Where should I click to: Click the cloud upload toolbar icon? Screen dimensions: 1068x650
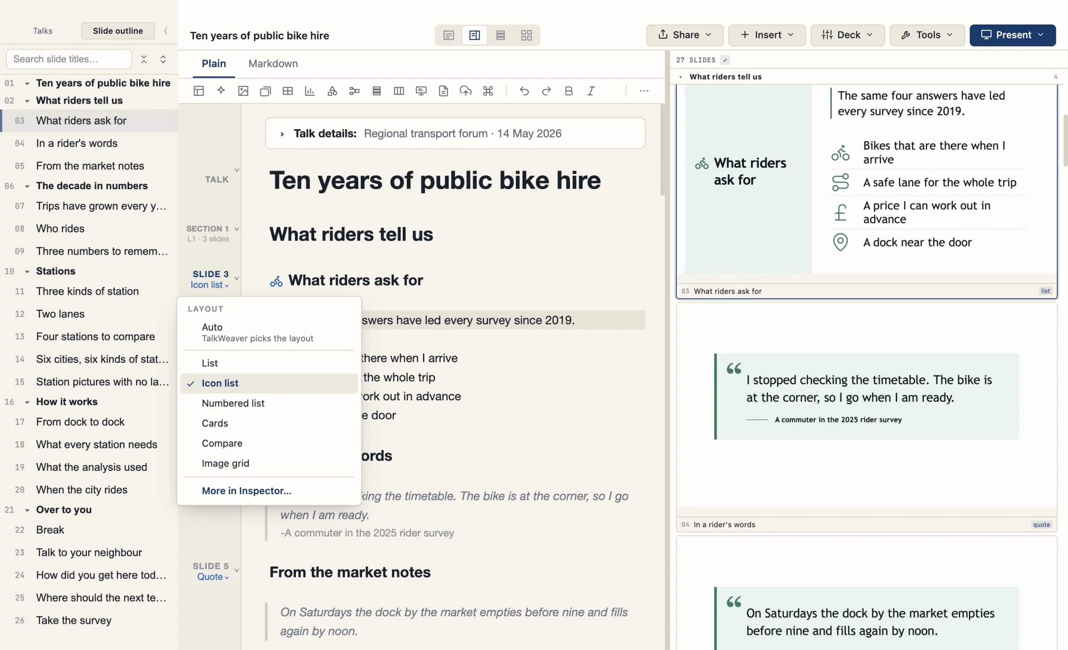(465, 91)
